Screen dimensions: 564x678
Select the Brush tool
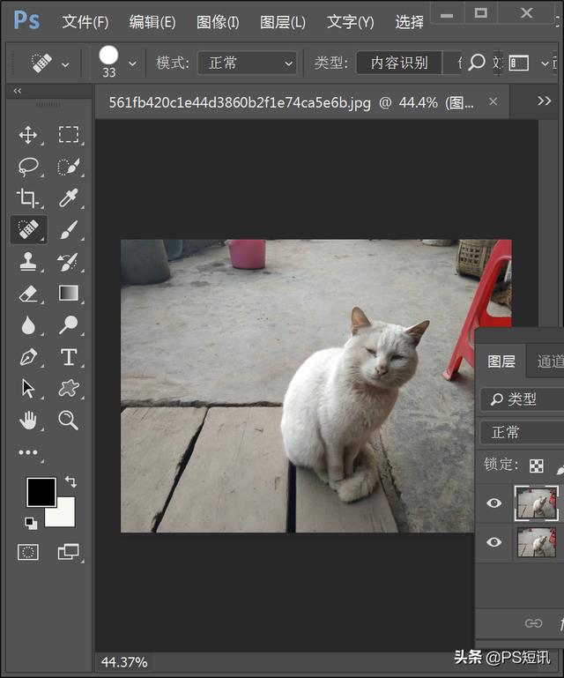coord(69,229)
